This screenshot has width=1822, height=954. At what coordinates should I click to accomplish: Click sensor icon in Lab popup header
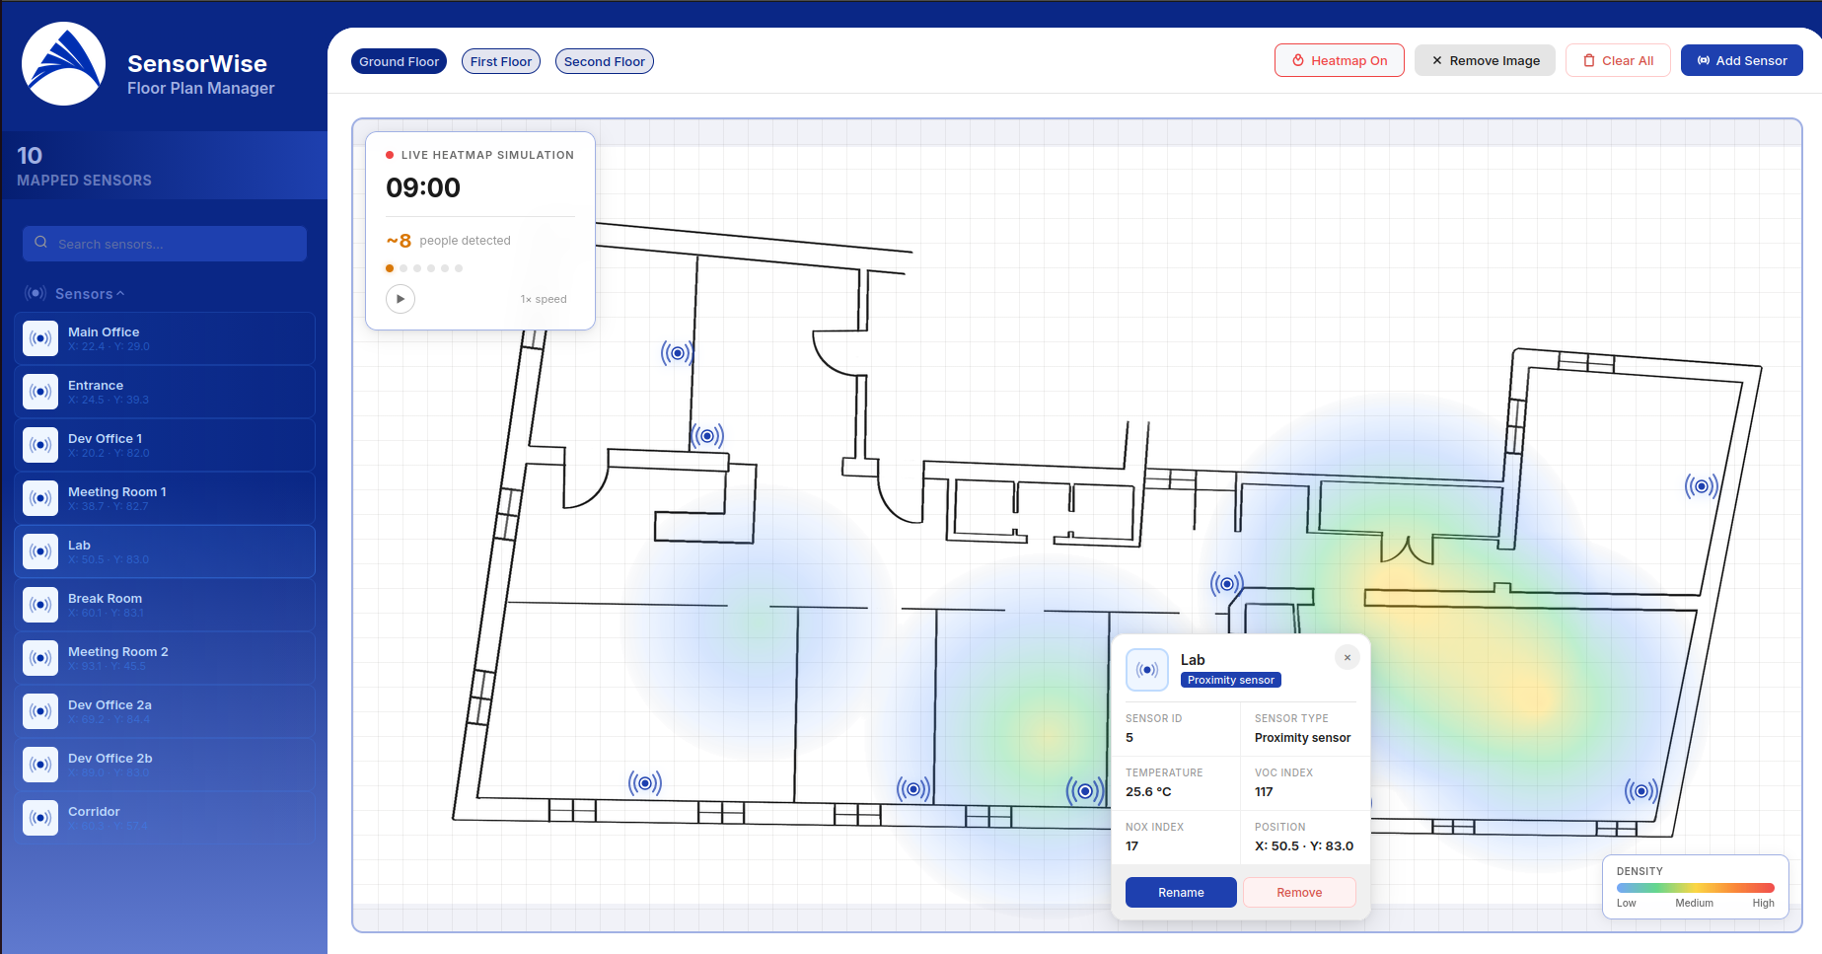(1147, 670)
